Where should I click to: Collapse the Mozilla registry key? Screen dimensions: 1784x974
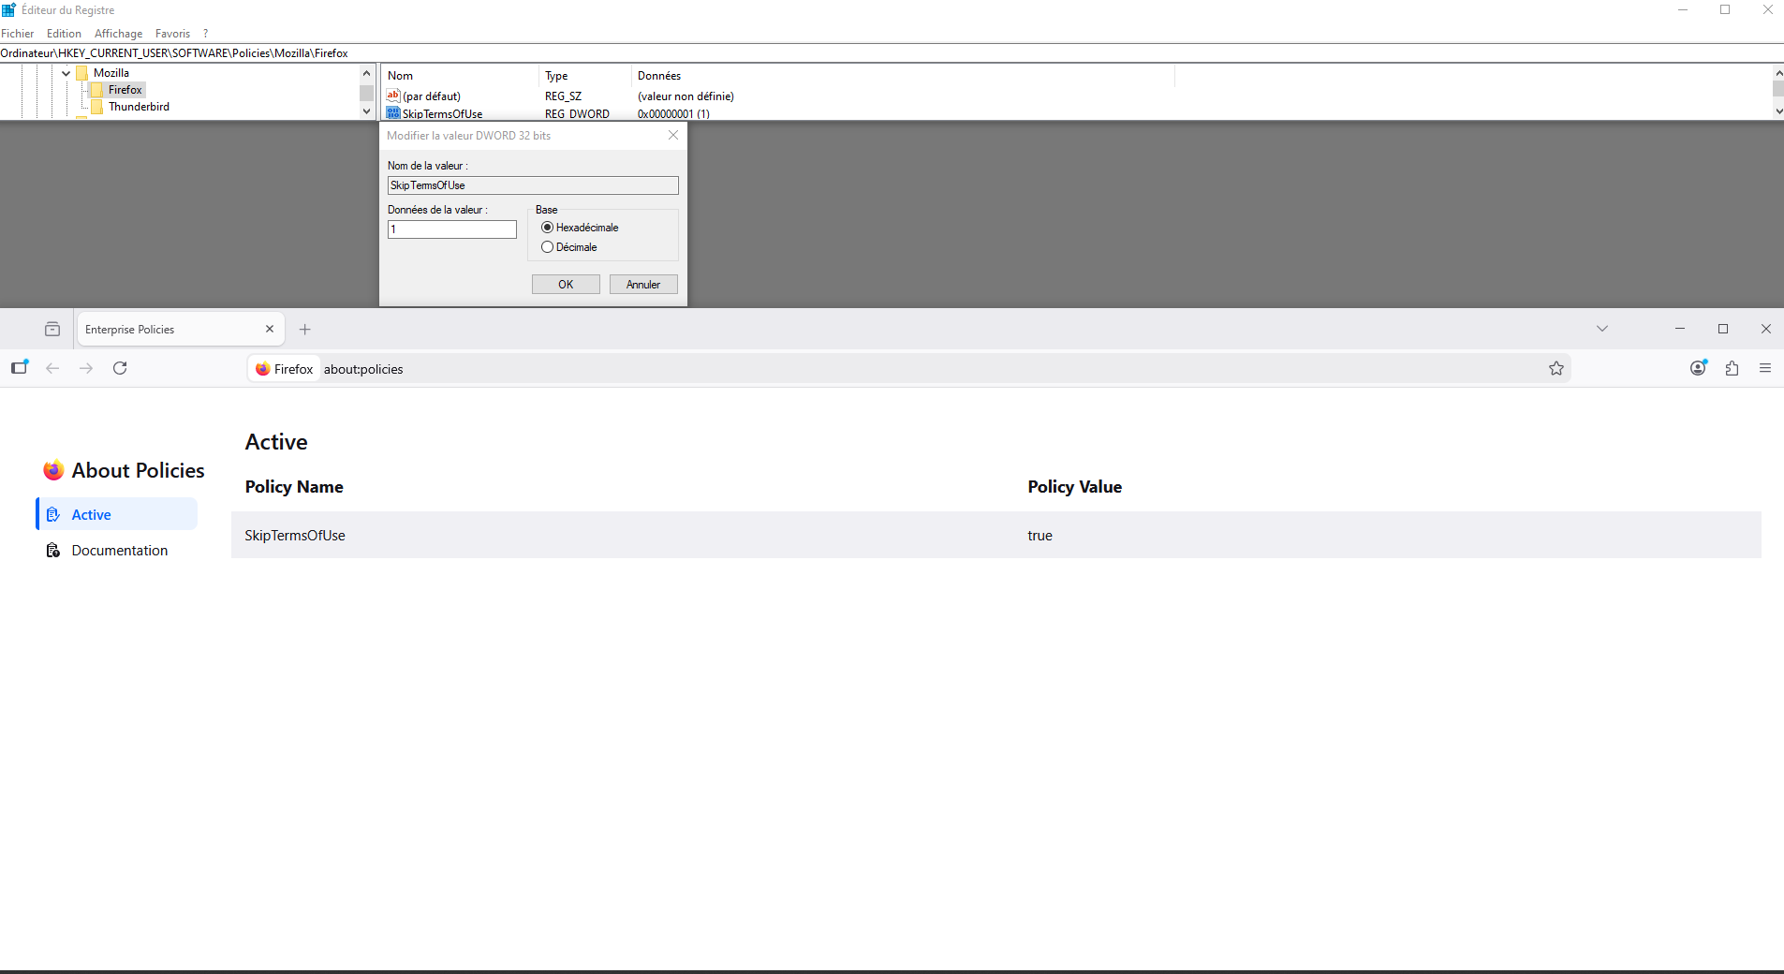click(x=66, y=73)
